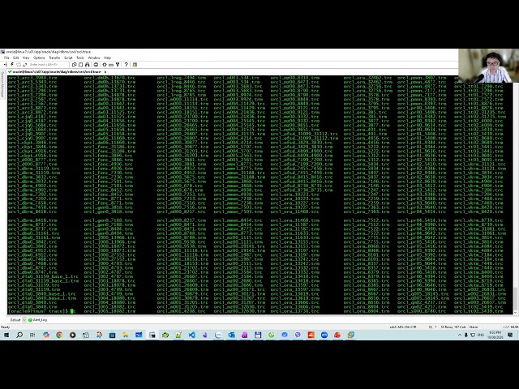Focus the Enter host input field
The image size is (519, 389).
tap(48, 65)
